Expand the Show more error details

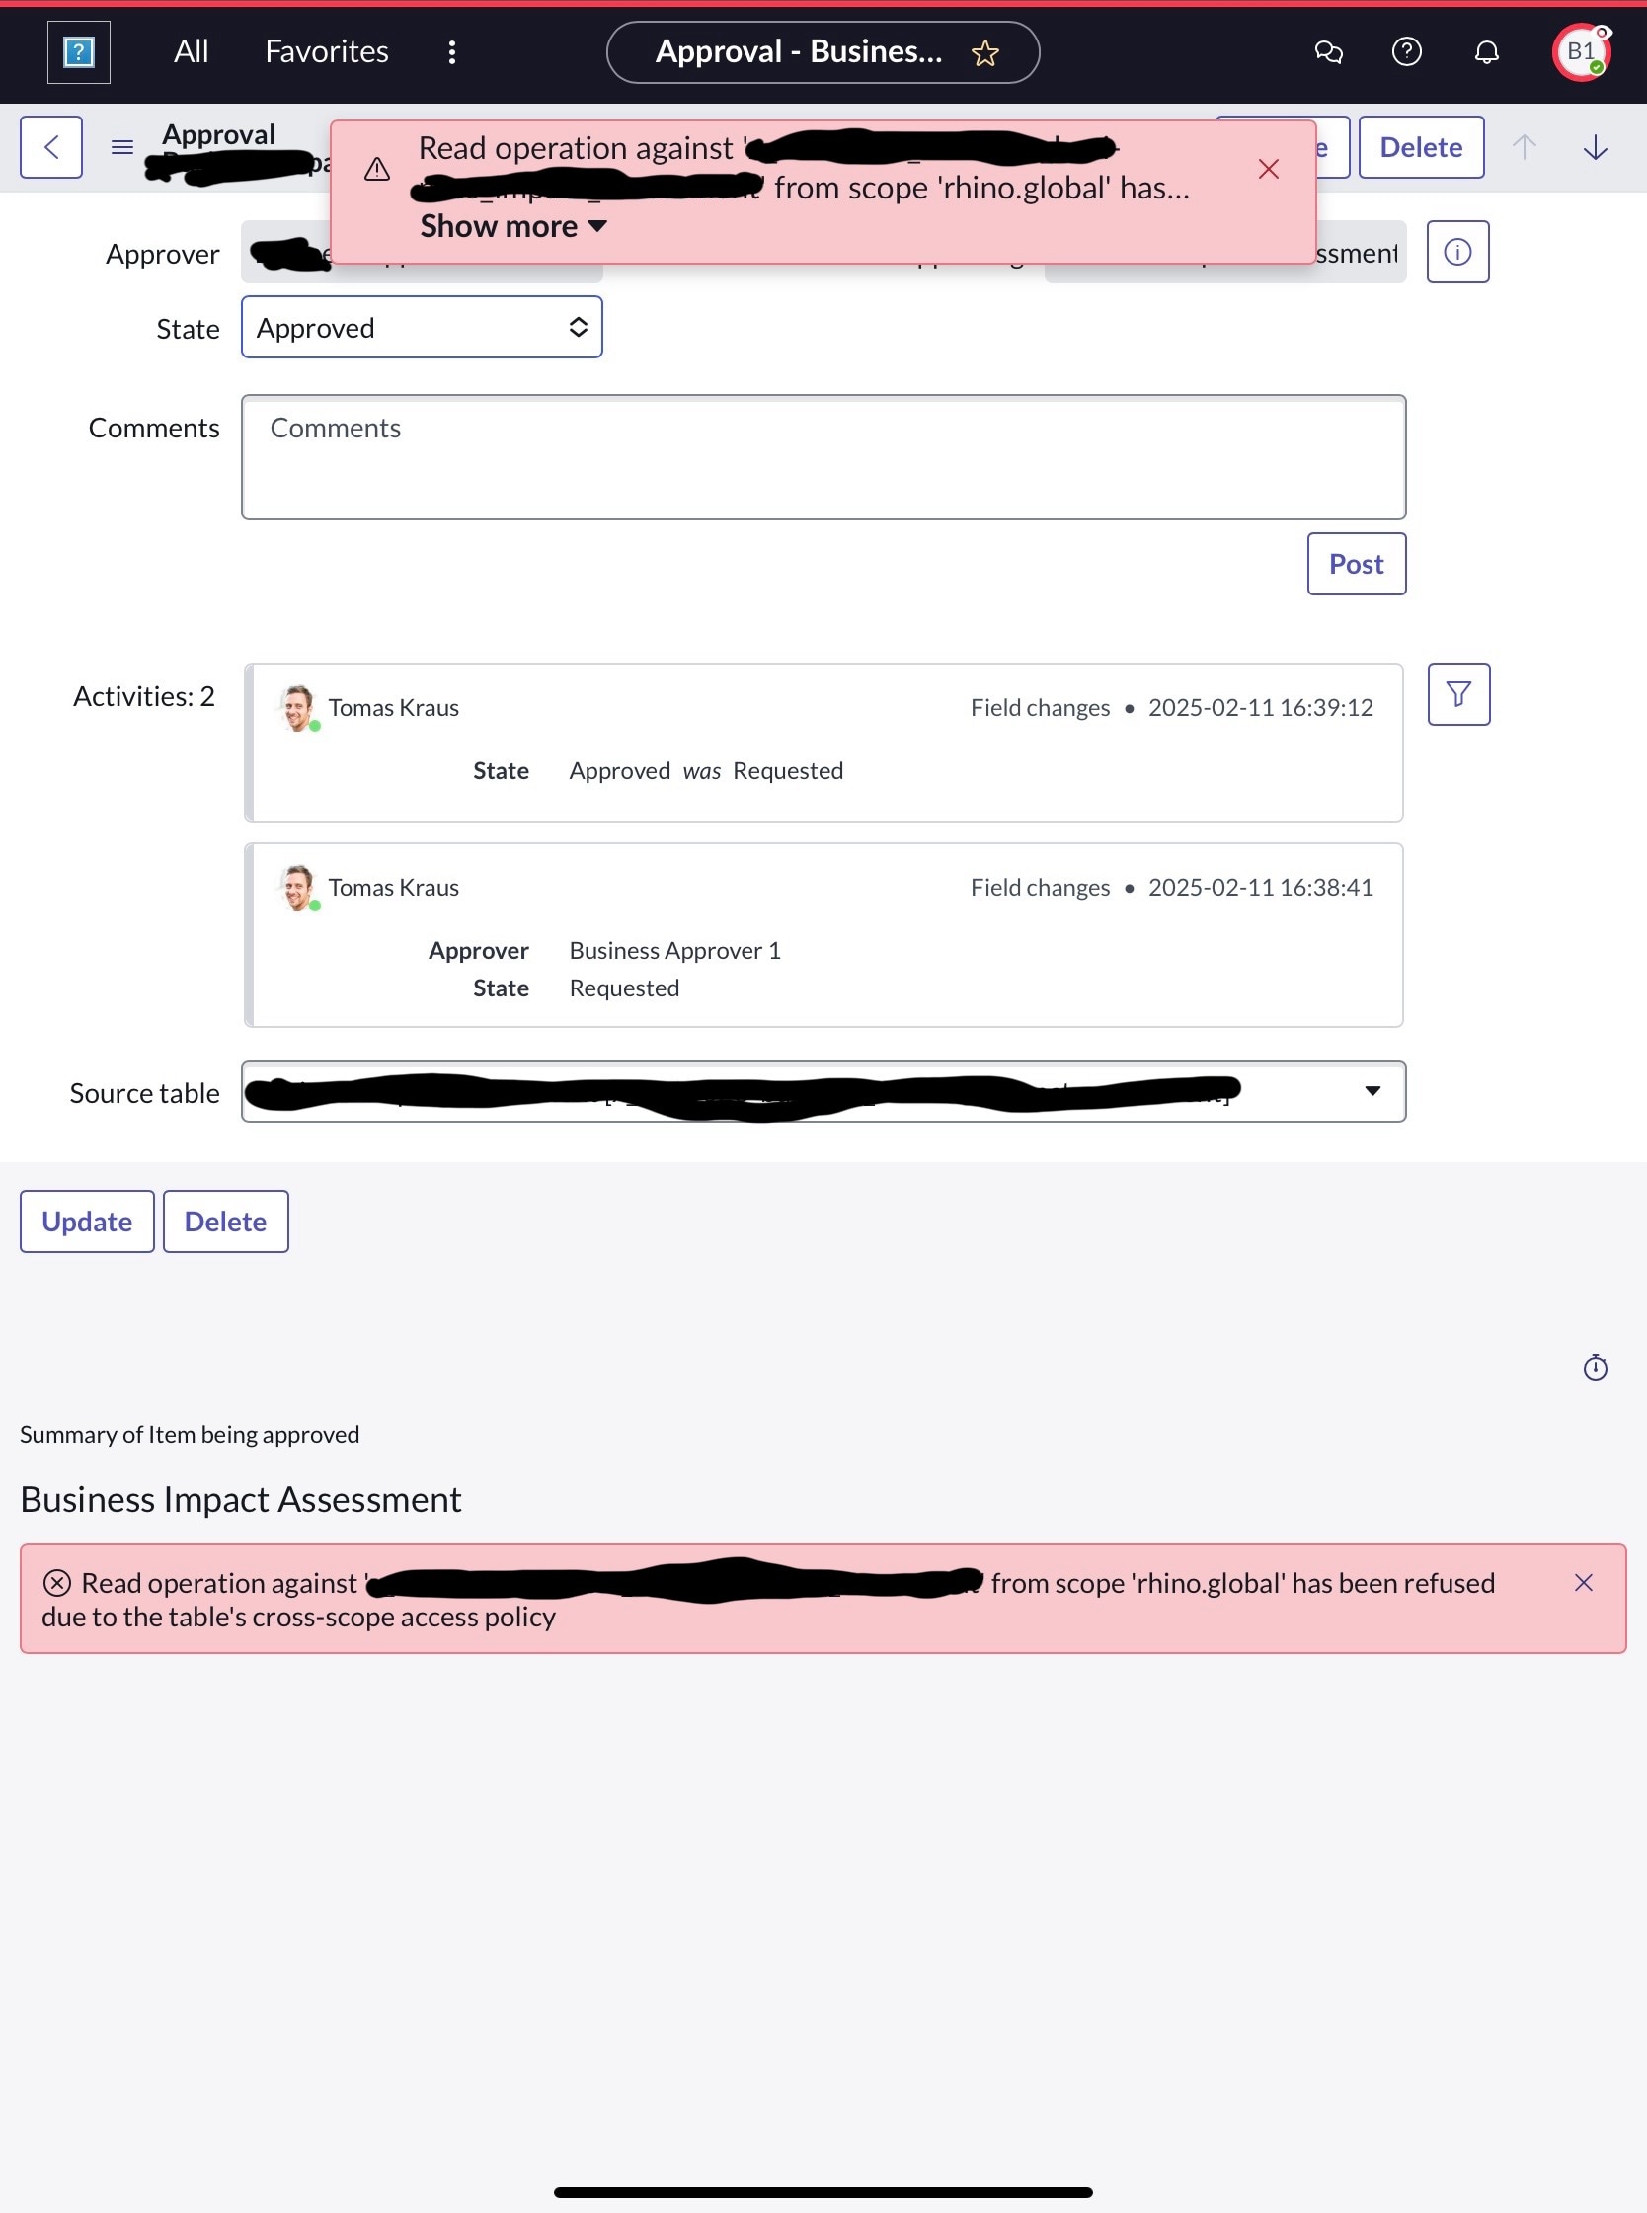click(x=513, y=227)
